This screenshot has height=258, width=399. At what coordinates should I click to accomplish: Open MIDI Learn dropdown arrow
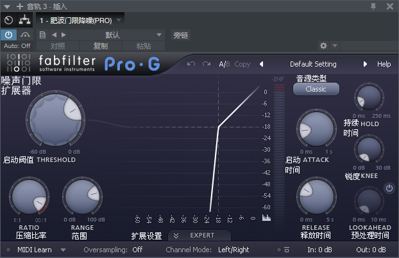click(63, 250)
